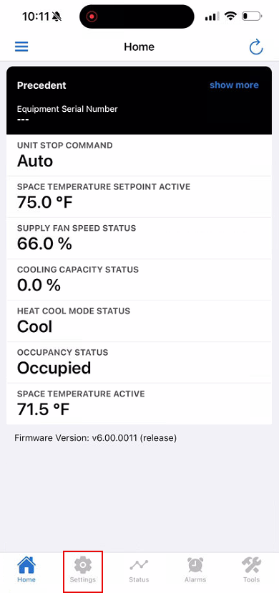The image size is (279, 593).
Task: Open Cooling Capacity Status 0.0 % row
Action: coord(139,280)
